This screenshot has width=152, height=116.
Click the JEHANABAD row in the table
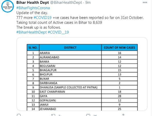pos(82,109)
